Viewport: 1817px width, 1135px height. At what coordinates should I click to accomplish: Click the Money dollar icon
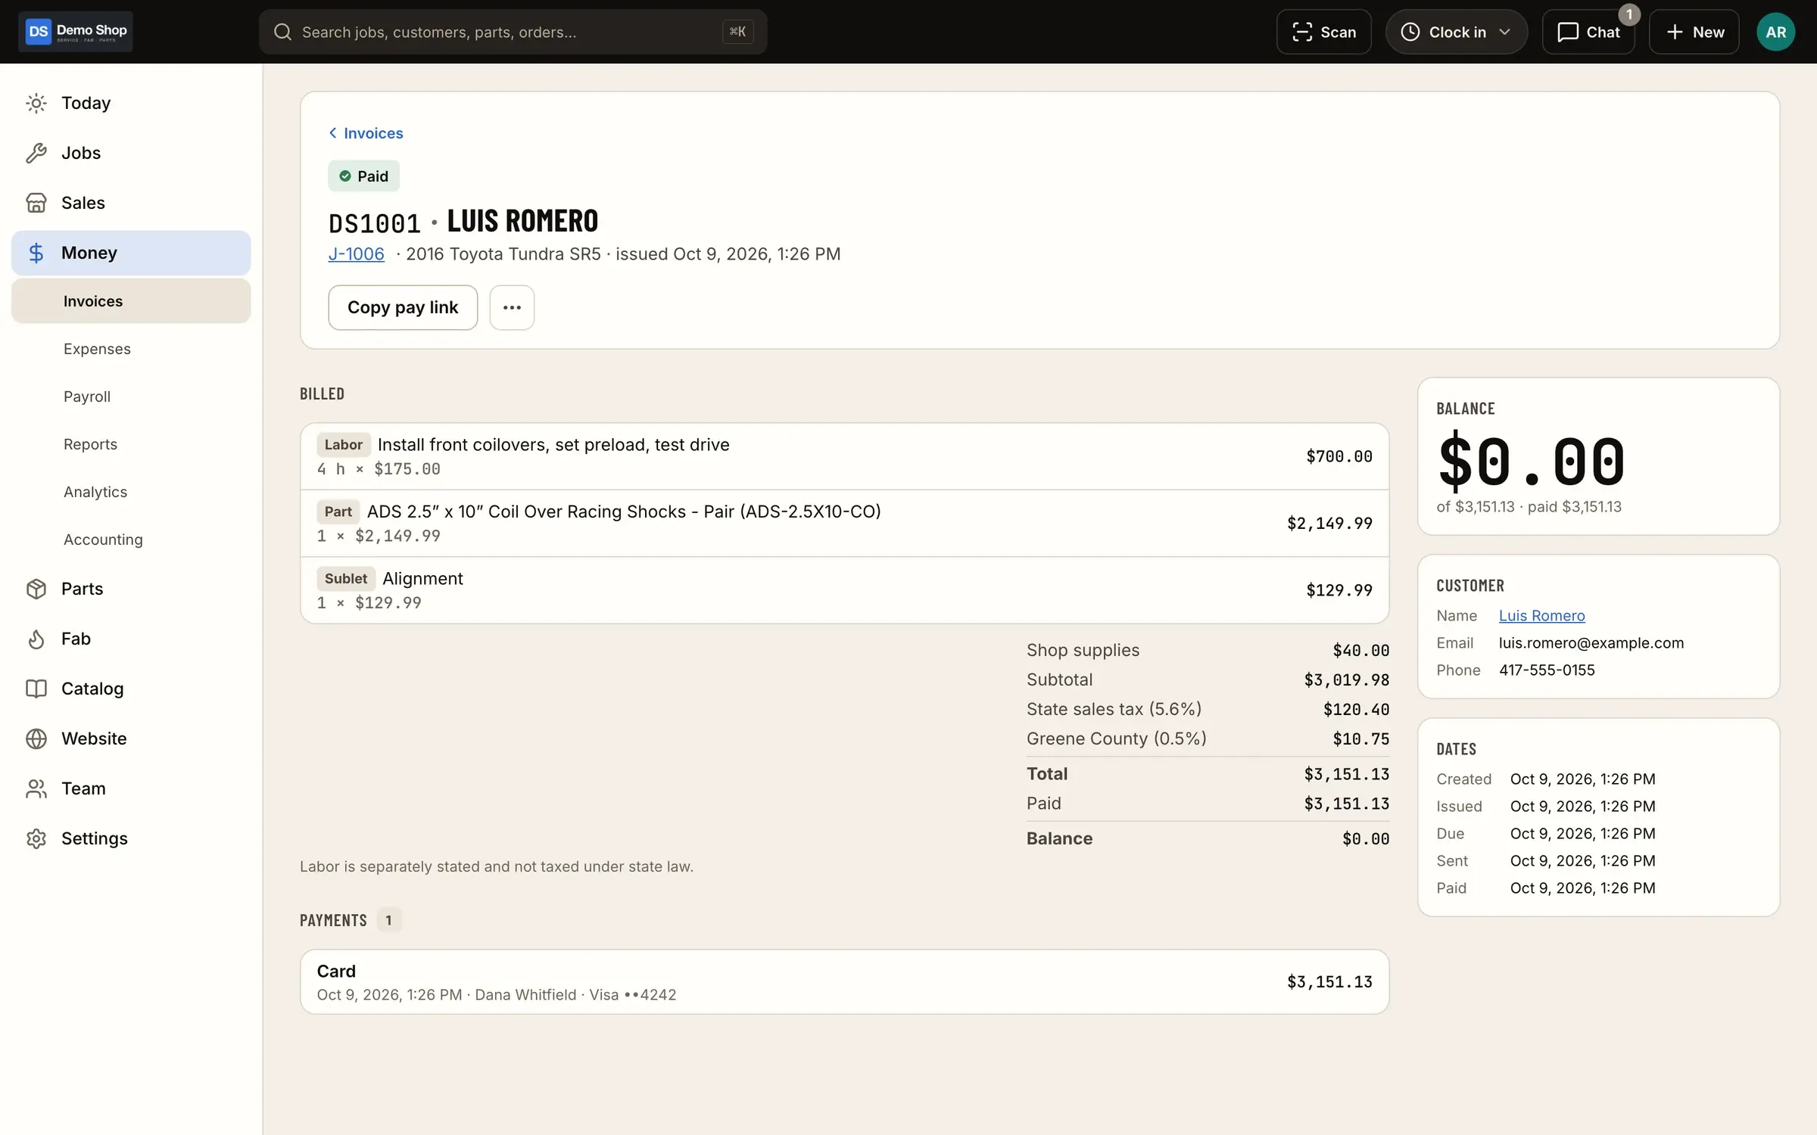click(36, 253)
